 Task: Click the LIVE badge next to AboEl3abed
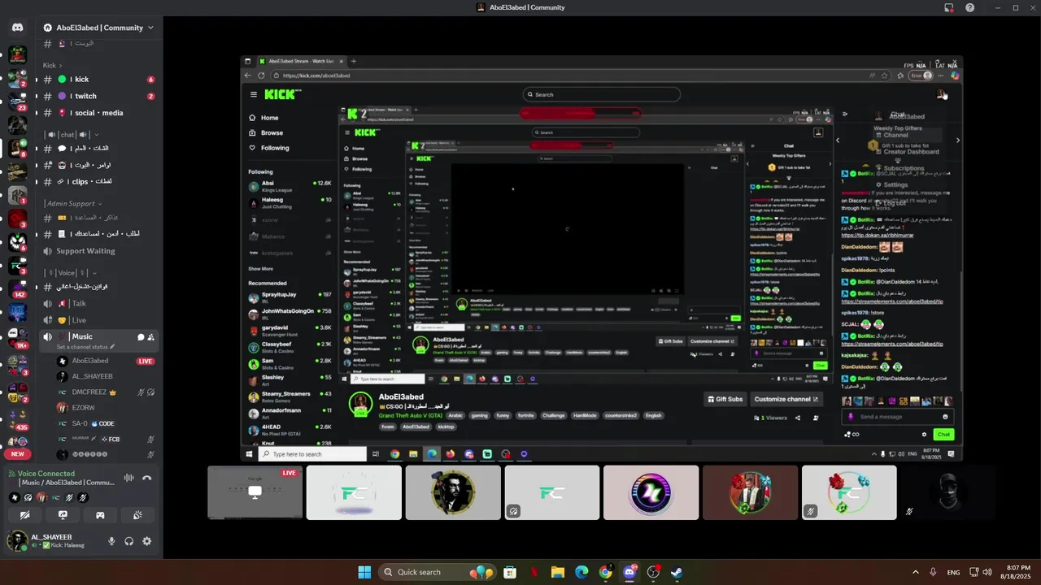(x=146, y=361)
